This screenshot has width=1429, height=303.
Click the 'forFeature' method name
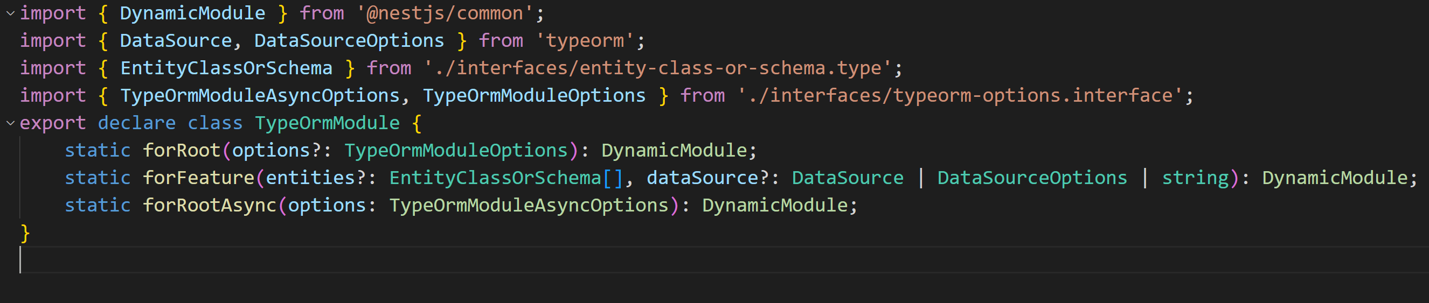point(198,178)
